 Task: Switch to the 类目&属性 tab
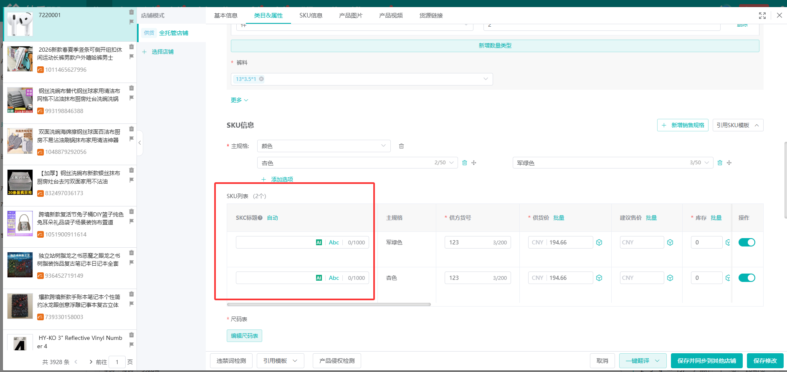[268, 15]
